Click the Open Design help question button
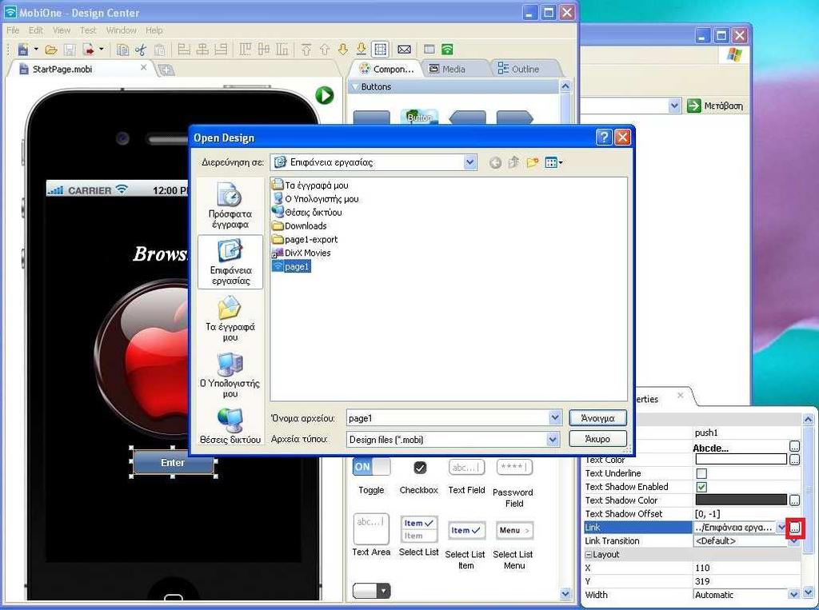This screenshot has height=610, width=819. tap(604, 138)
